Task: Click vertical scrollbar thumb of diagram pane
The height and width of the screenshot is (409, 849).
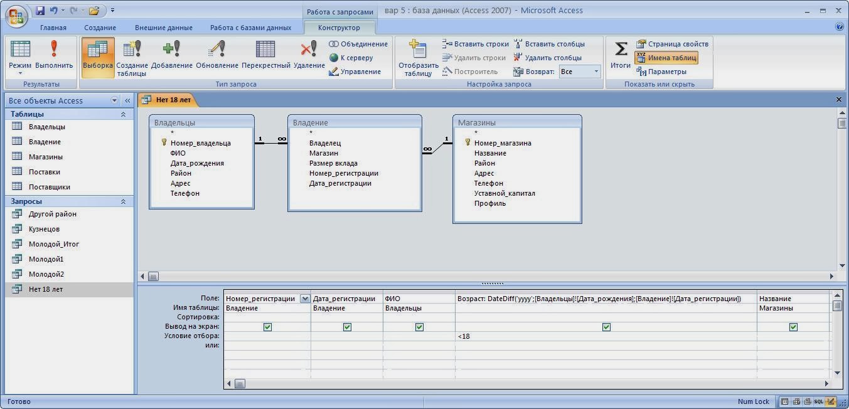Action: click(842, 123)
